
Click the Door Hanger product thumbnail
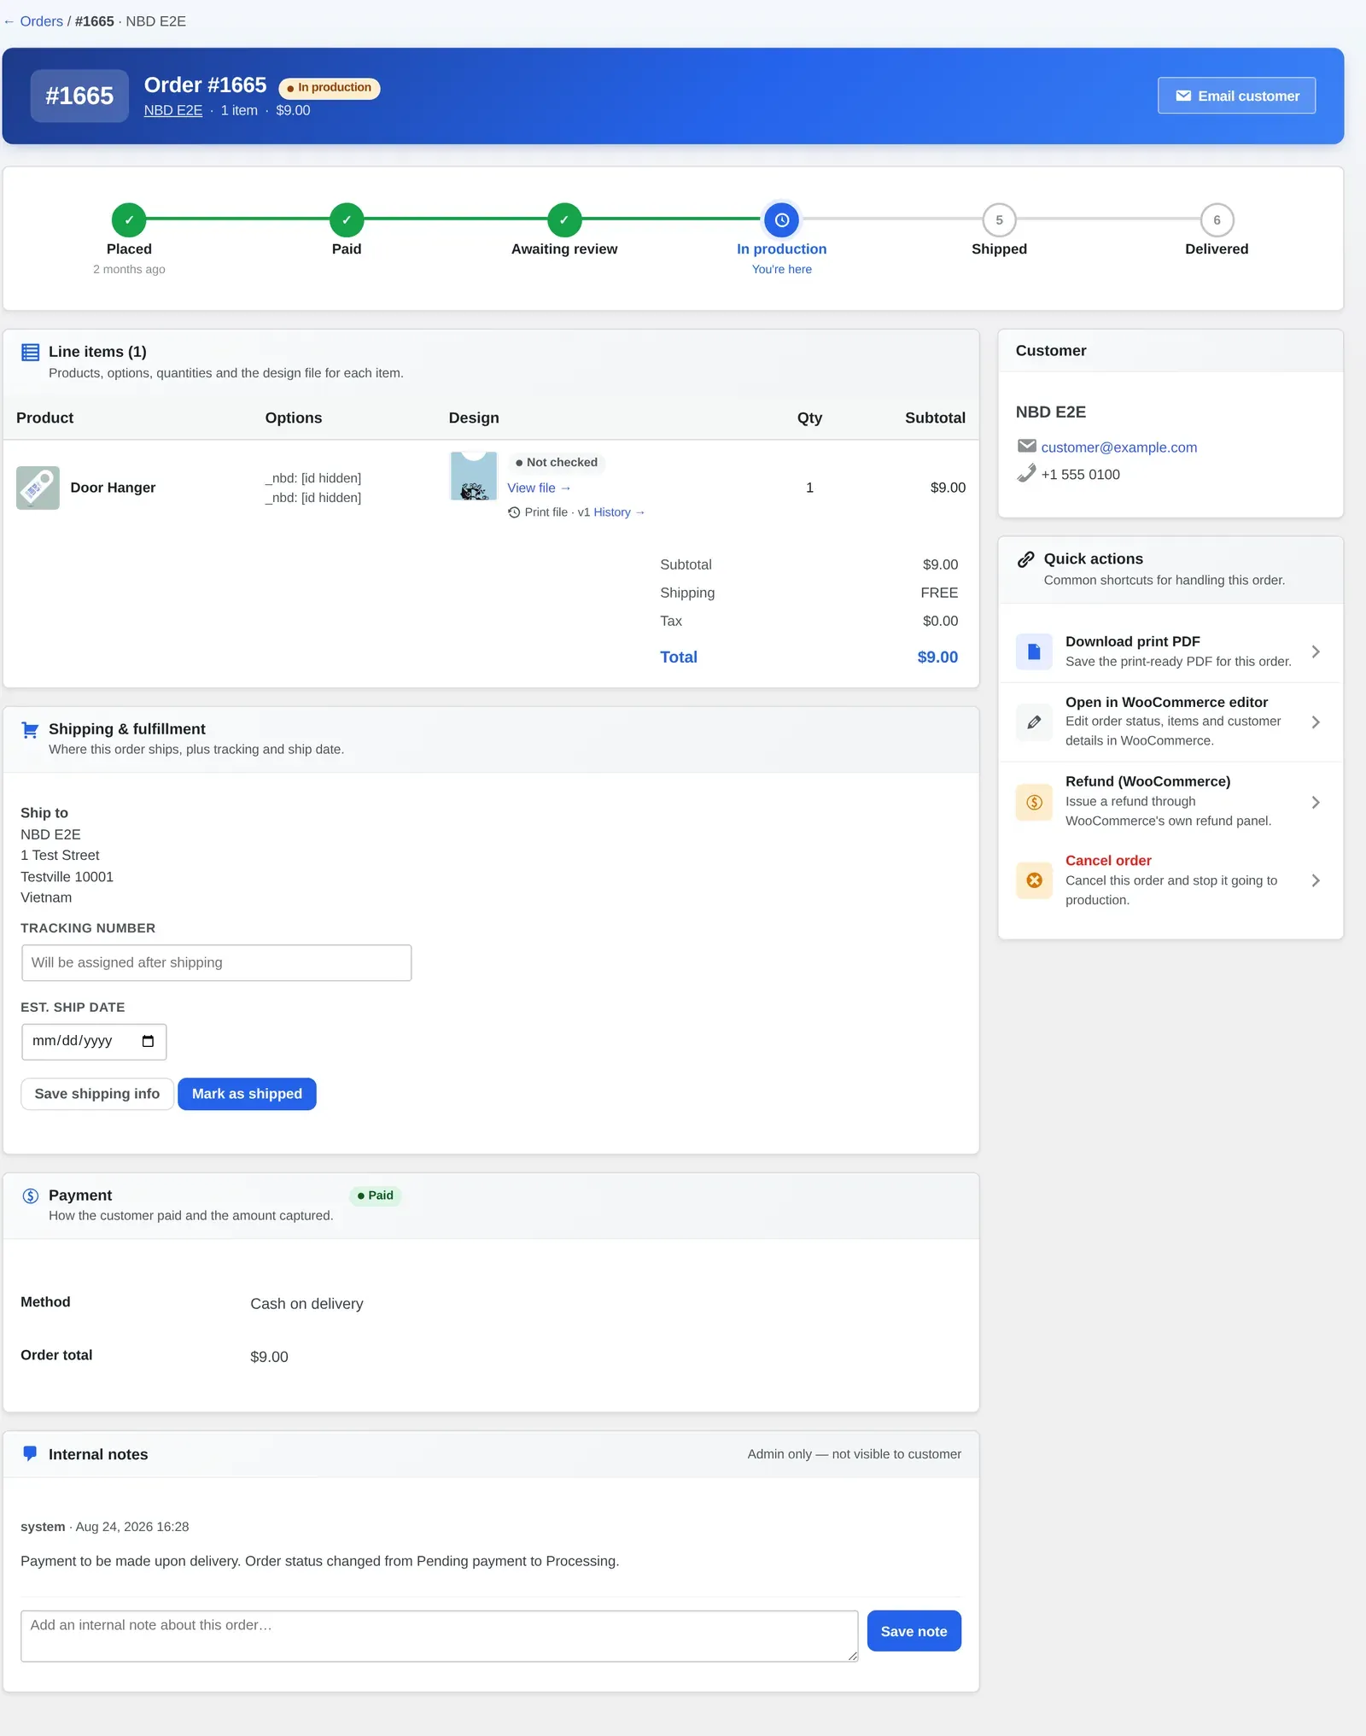pyautogui.click(x=38, y=488)
